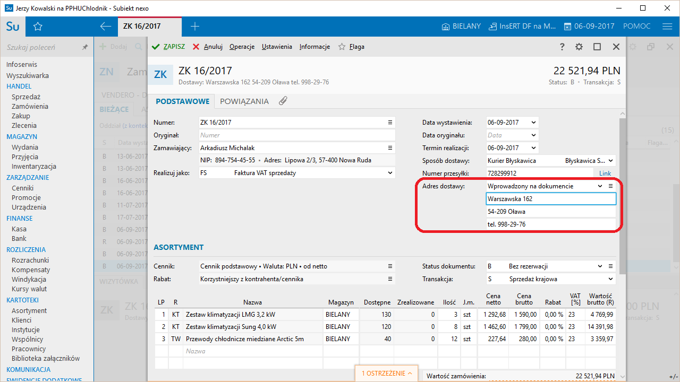This screenshot has height=382, width=680.
Task: Click the question mark help icon
Action: tap(562, 47)
